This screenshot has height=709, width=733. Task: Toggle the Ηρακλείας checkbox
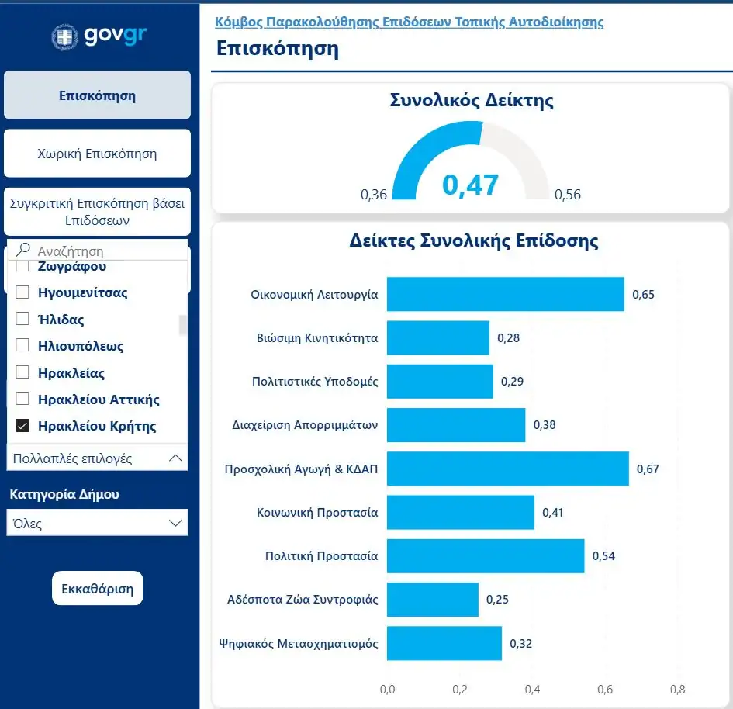pos(22,373)
